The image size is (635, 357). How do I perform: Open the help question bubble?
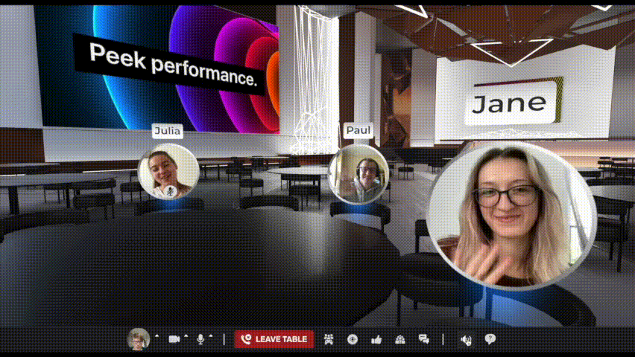(490, 339)
